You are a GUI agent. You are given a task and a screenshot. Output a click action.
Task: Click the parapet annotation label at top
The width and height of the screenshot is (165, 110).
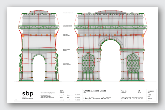68,13
